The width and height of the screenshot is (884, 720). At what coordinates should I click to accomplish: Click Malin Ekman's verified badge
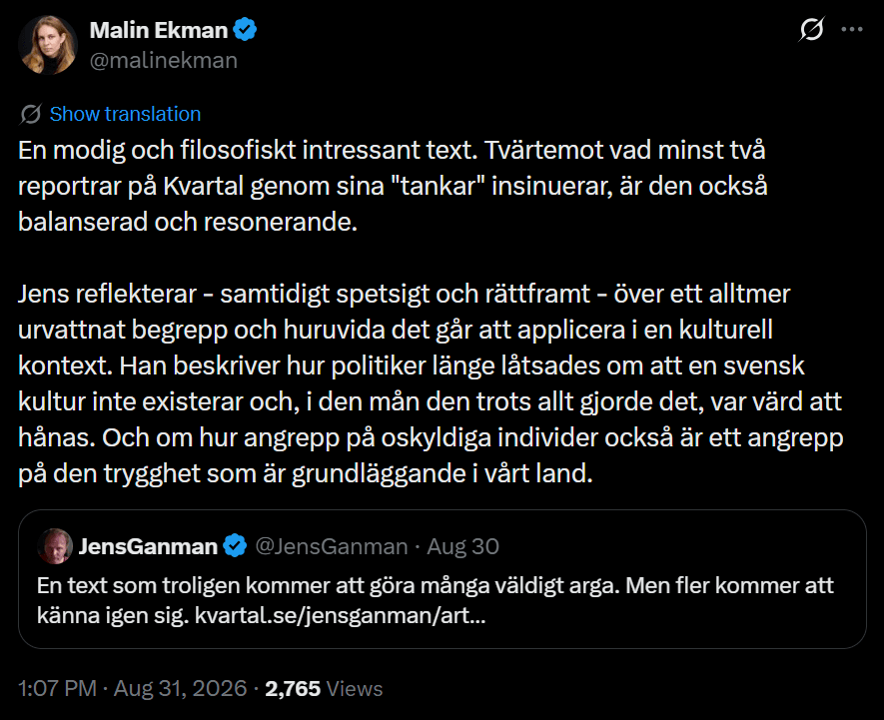(x=246, y=30)
